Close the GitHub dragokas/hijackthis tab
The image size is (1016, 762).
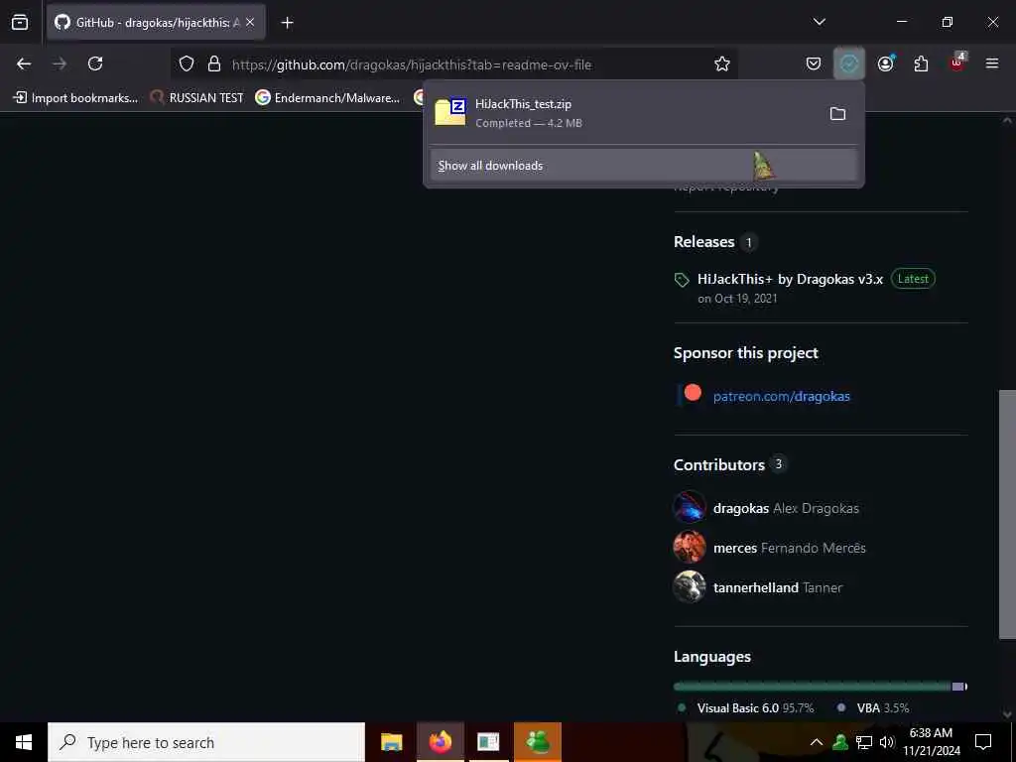tap(250, 23)
